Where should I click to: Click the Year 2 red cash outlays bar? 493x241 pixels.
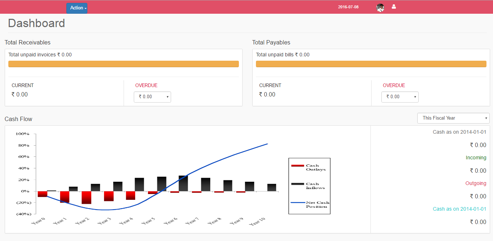[x=86, y=198]
